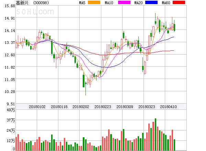The height and width of the screenshot is (151, 206).
Task: Click the 20180309 date label
Action: (x=125, y=107)
